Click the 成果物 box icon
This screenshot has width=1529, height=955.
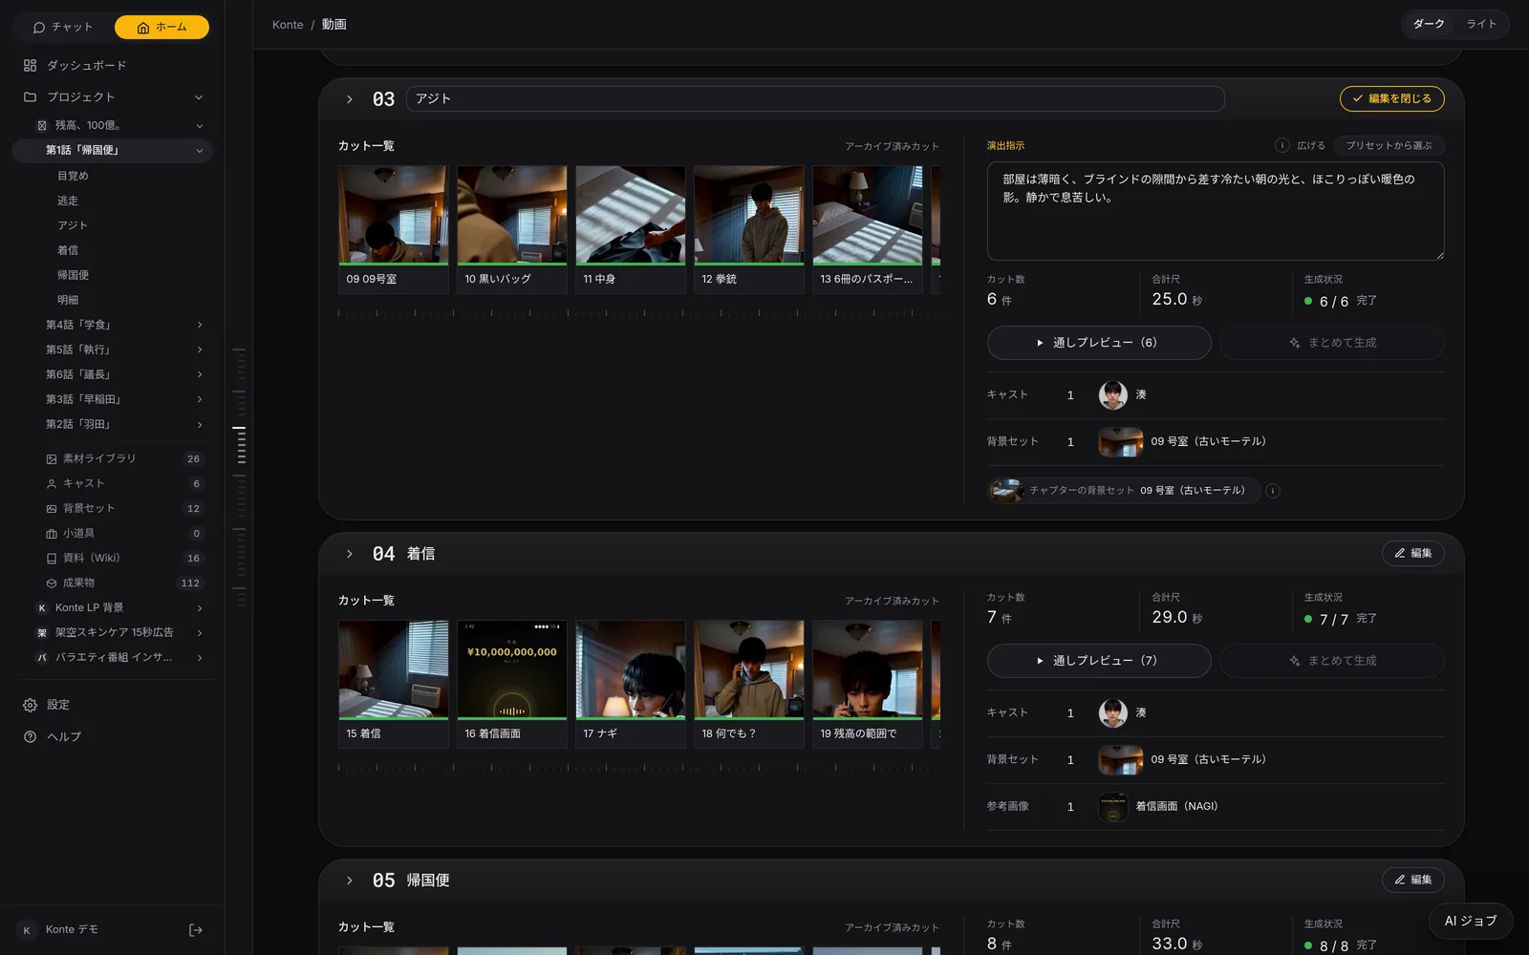point(52,584)
